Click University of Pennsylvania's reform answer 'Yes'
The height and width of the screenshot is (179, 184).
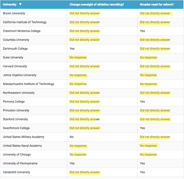[142, 163]
